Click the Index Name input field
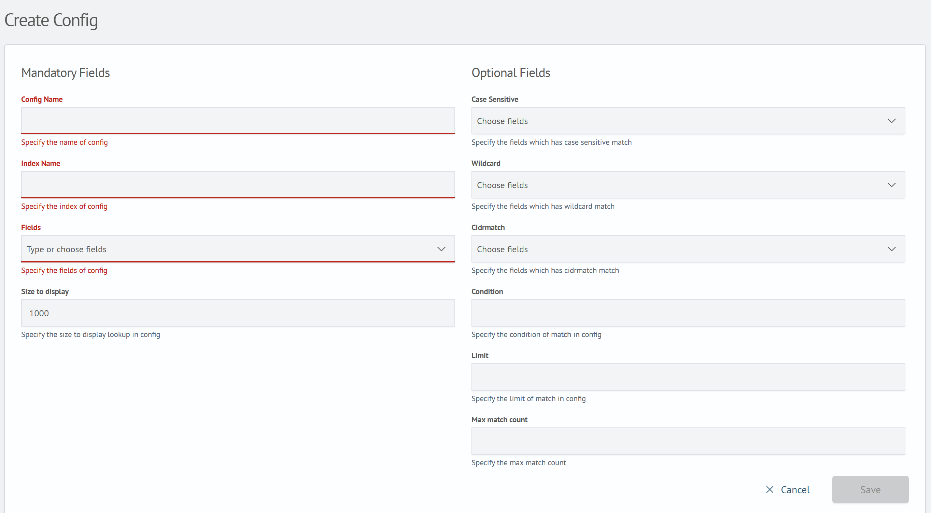This screenshot has height=513, width=931. click(238, 185)
